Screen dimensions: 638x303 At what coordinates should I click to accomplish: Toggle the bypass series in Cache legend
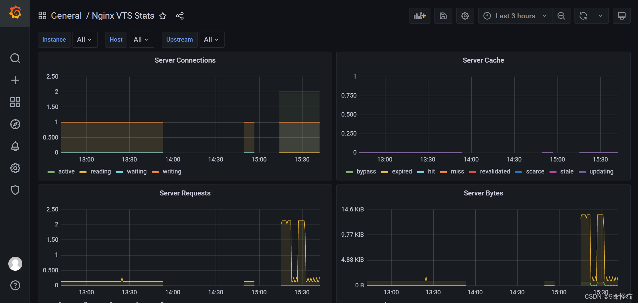[x=366, y=171]
